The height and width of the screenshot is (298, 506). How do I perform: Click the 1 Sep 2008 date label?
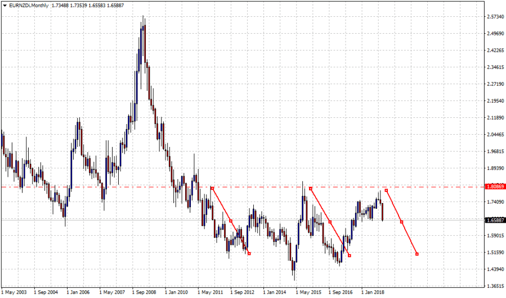point(144,292)
